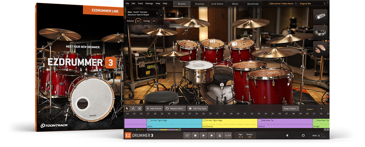365x147 pixels.
Task: Open the Kick drum selection dropdown
Action: [x=142, y=13]
